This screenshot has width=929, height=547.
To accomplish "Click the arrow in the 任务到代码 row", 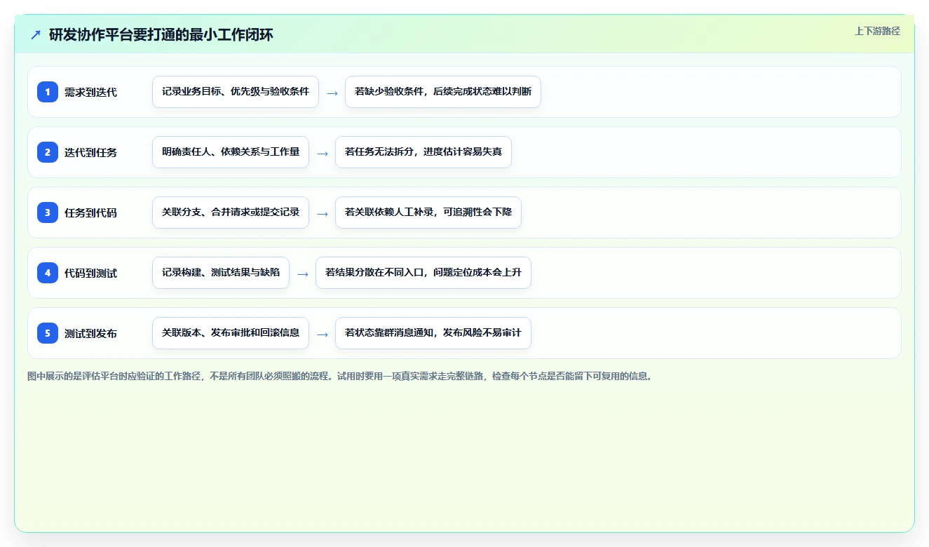I will [x=323, y=213].
